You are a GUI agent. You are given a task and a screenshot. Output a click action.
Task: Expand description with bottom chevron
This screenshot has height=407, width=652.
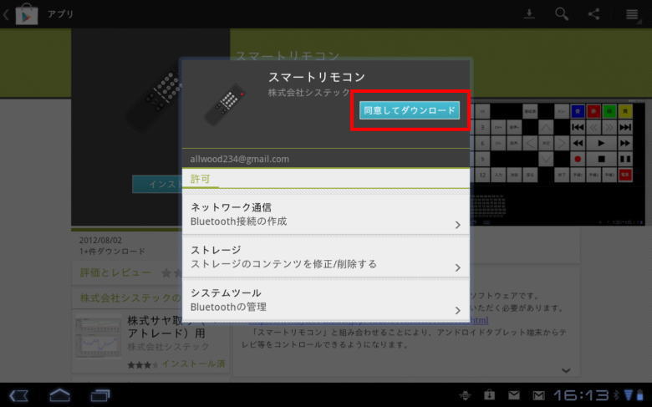(x=566, y=370)
